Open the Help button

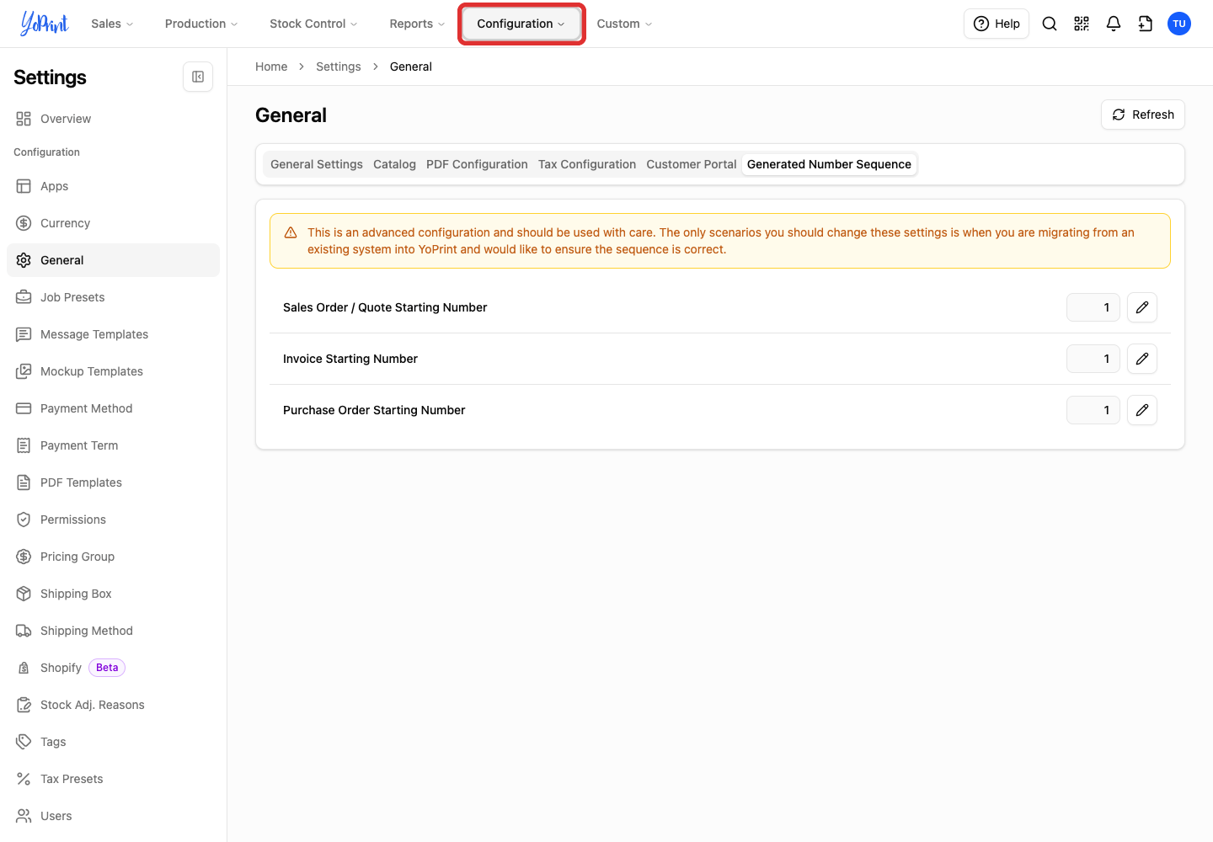(997, 24)
